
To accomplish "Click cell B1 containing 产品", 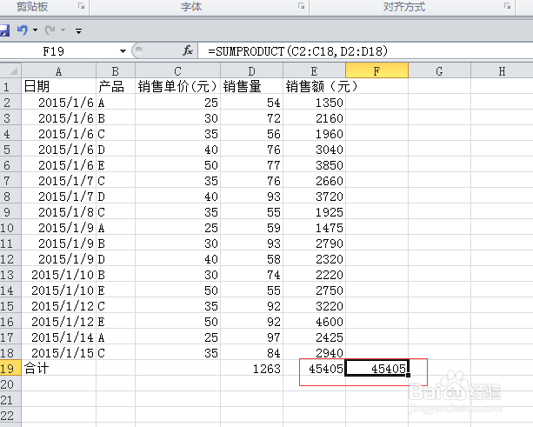I will (116, 86).
